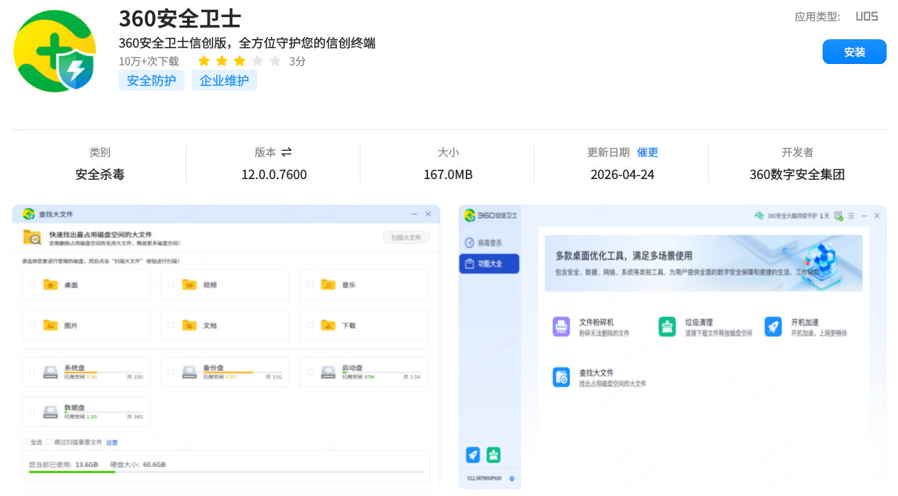Tick the 桌面 checkbox
898x496 pixels.
click(31, 284)
